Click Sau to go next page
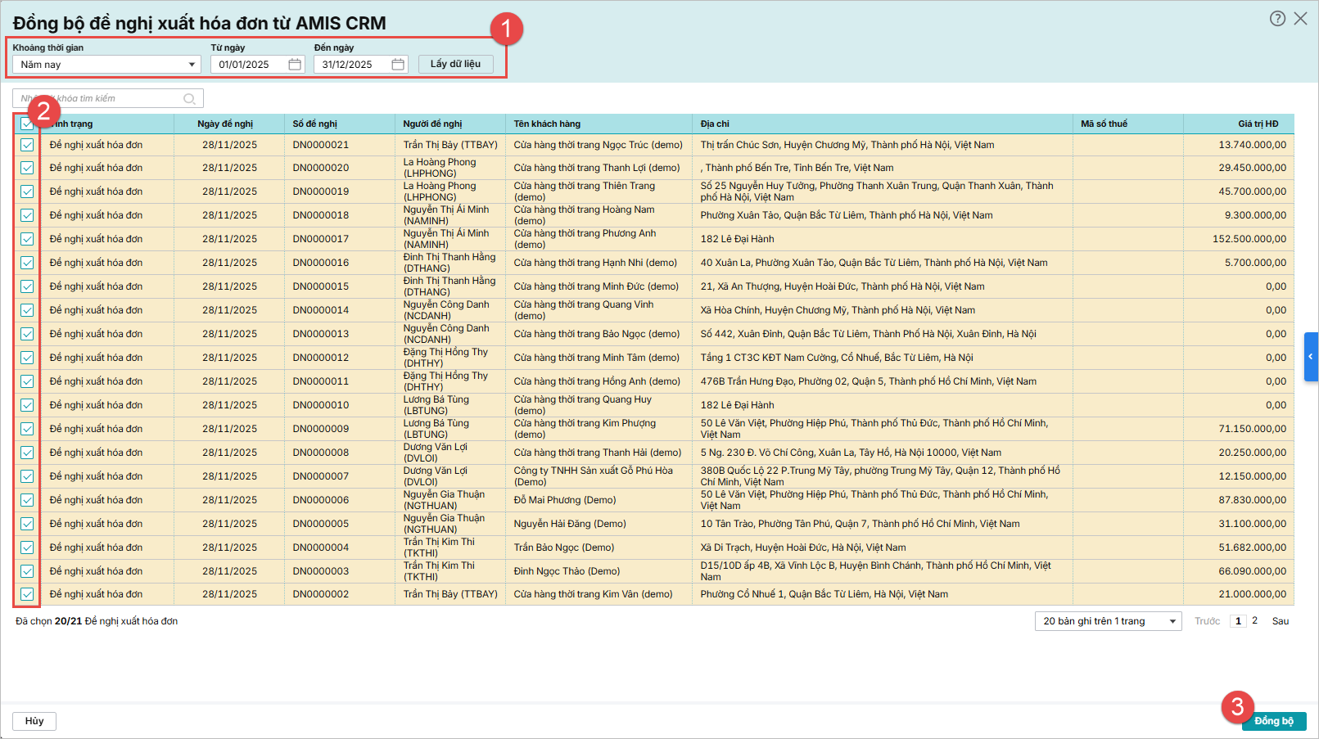Image resolution: width=1319 pixels, height=739 pixels. point(1280,621)
